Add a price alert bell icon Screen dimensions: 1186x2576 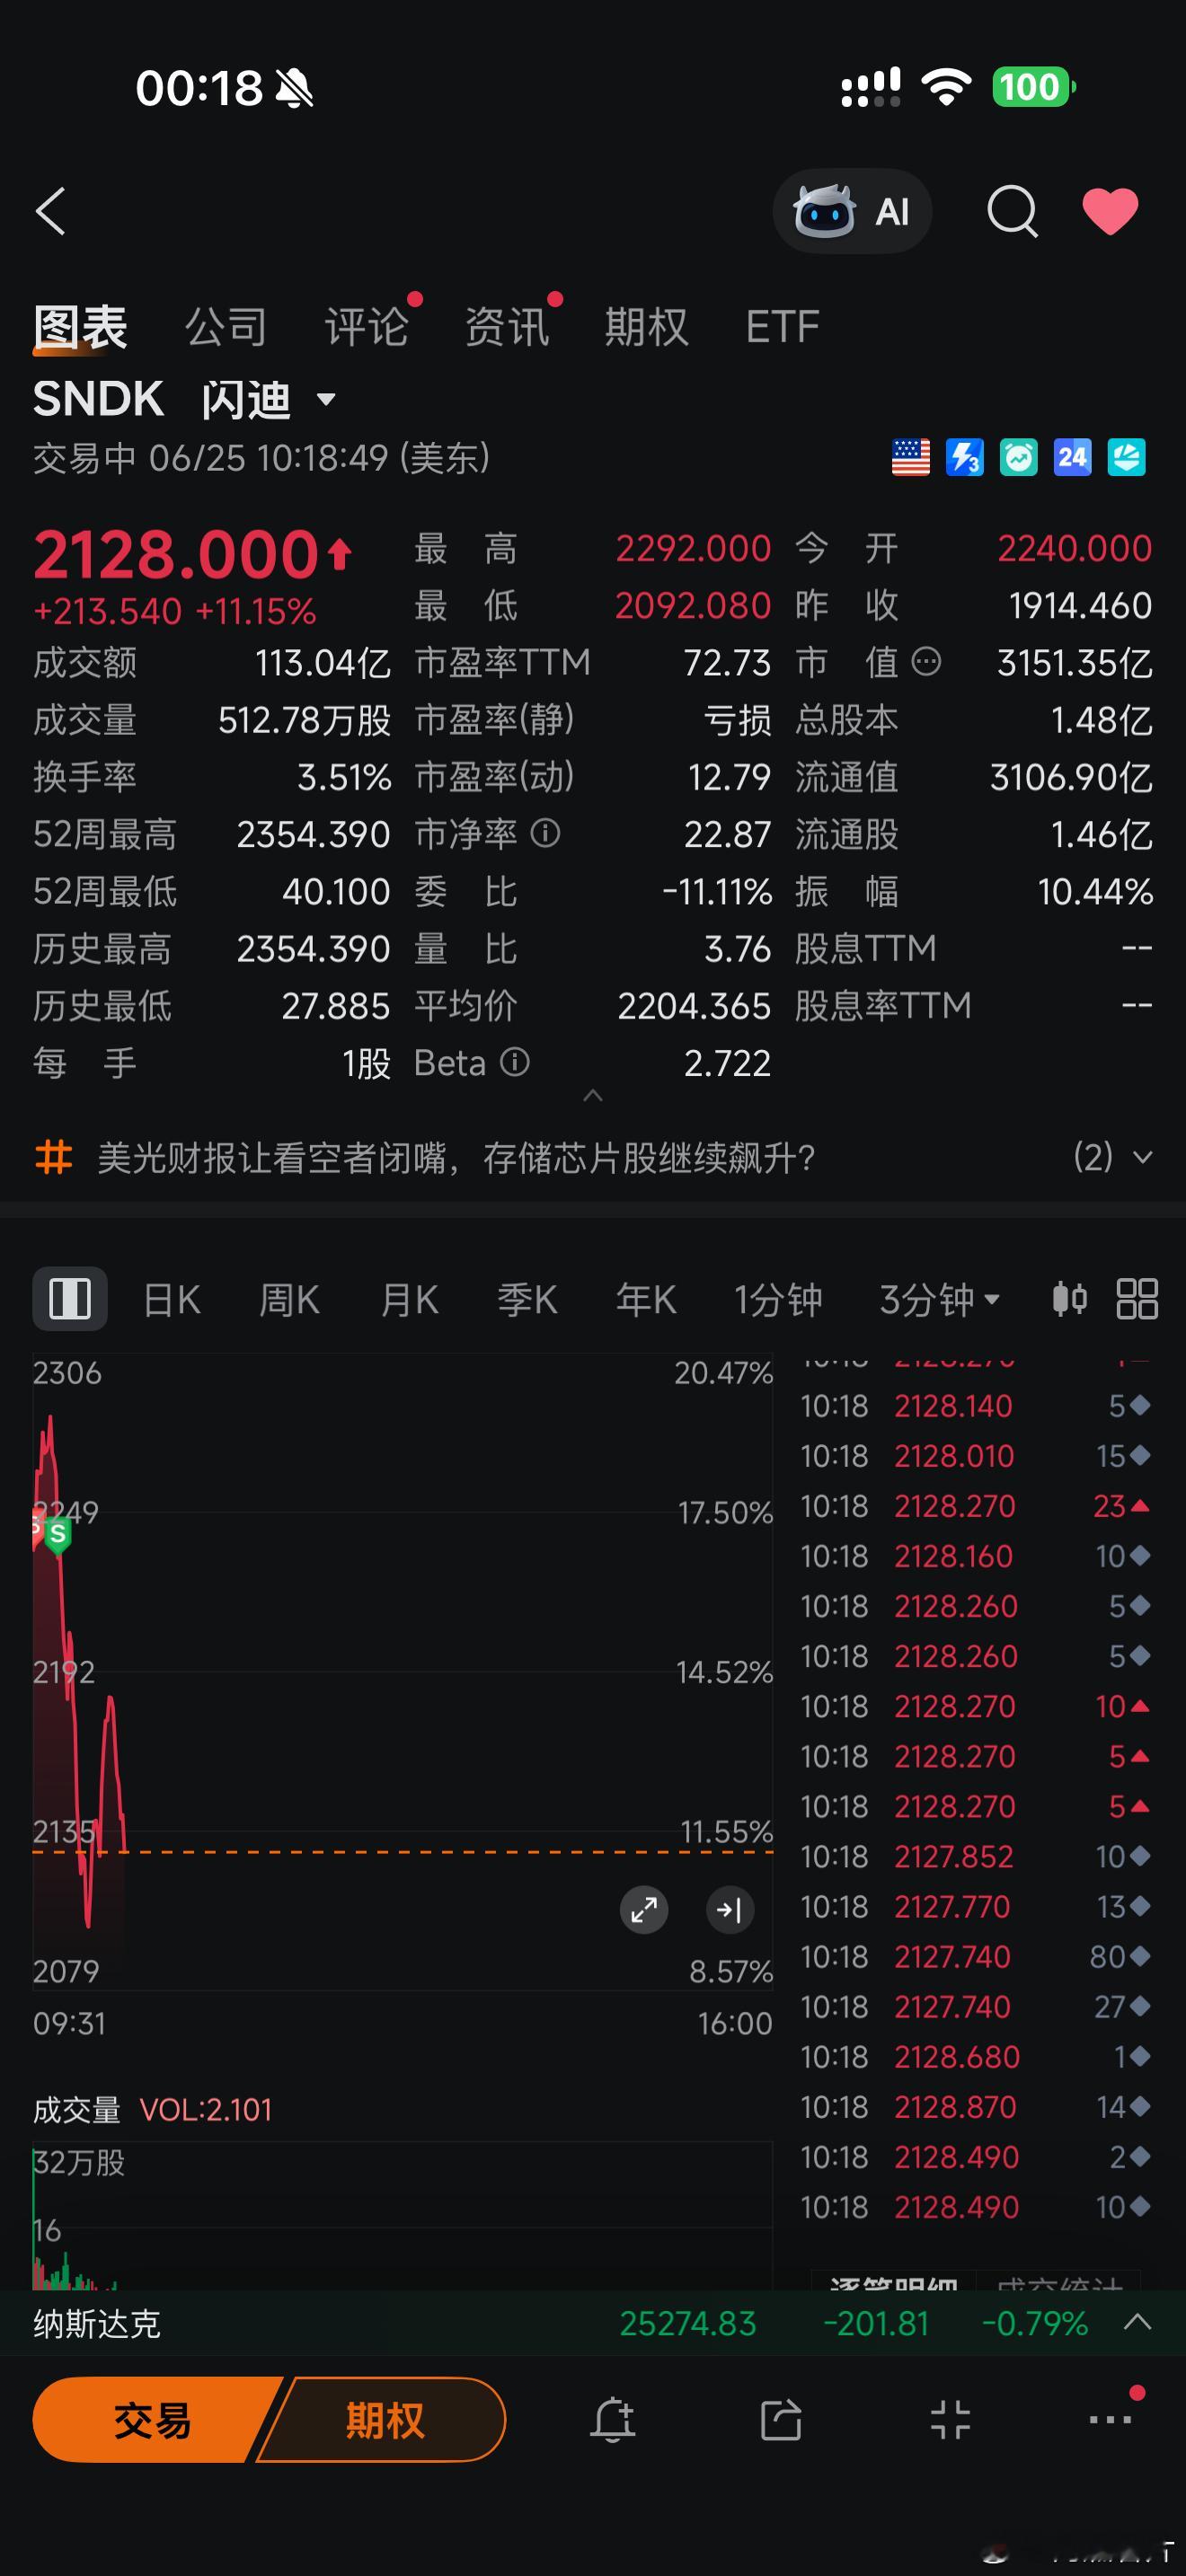coord(613,2420)
